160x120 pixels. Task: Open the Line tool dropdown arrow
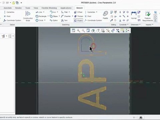point(44,12)
